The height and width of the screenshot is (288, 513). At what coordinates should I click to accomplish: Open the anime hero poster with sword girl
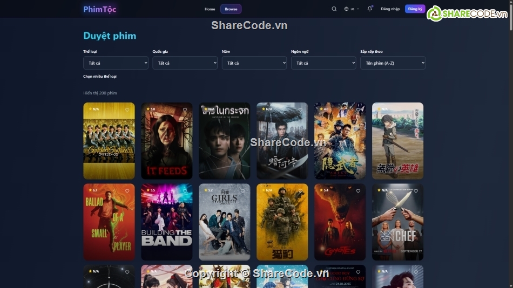(397, 141)
